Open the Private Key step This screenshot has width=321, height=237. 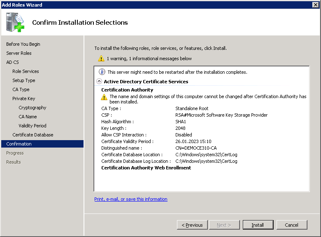pyautogui.click(x=24, y=99)
